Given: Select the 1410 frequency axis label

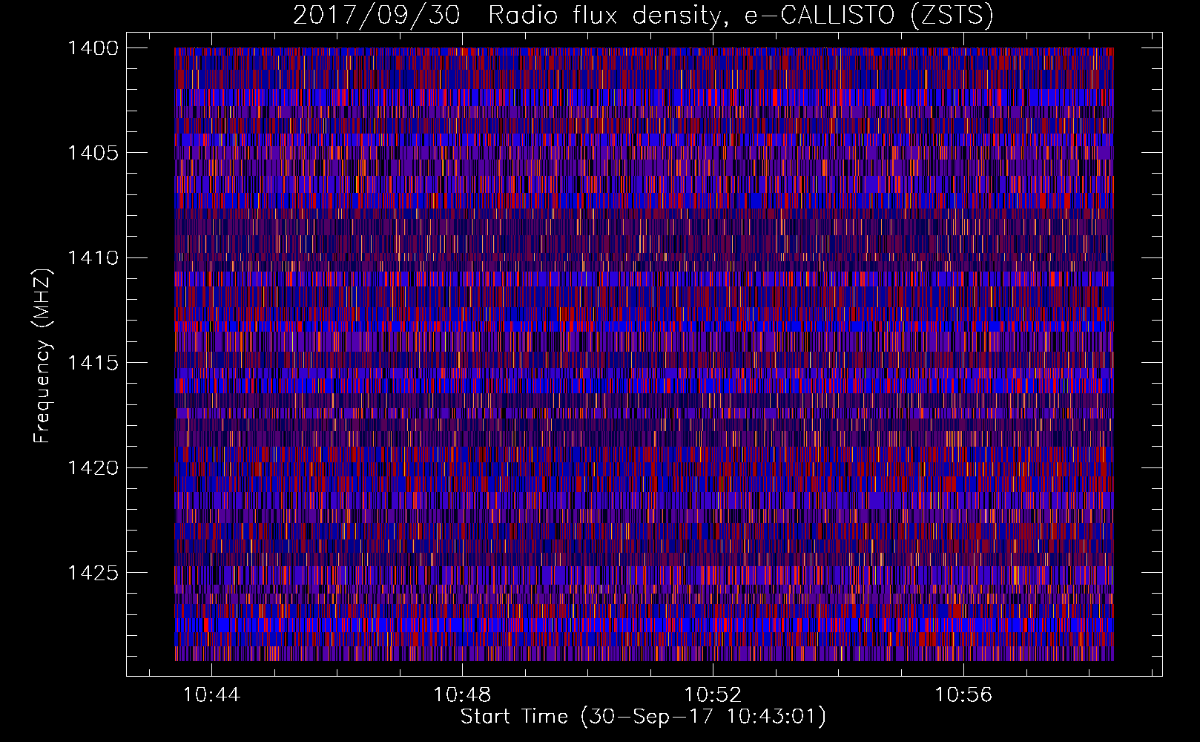Looking at the screenshot, I should [93, 258].
